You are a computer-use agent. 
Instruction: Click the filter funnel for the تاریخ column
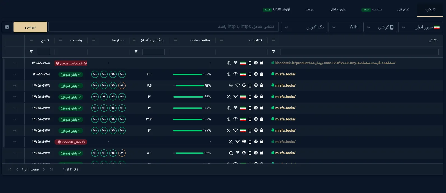pos(31,52)
